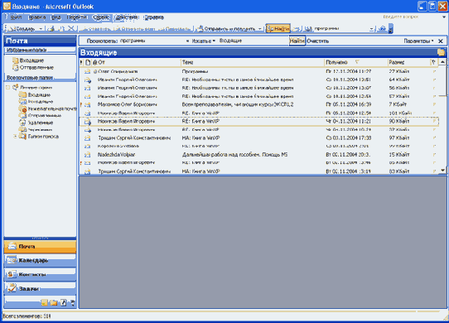Click the Notes icon in navigation pane bottom
Image resolution: width=449 pixels, height=323 pixels.
[x=45, y=302]
